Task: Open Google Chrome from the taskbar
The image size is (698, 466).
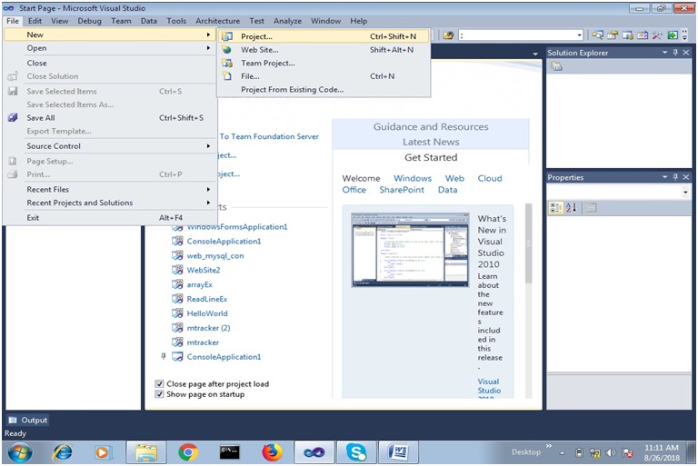Action: click(x=188, y=452)
